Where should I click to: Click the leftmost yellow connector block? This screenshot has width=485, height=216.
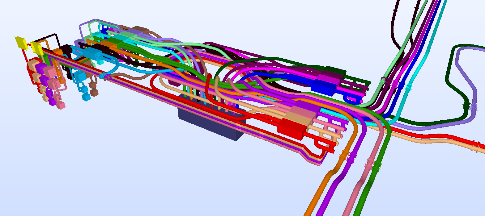(21, 43)
